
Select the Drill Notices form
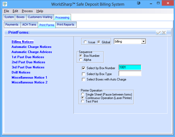21,72
